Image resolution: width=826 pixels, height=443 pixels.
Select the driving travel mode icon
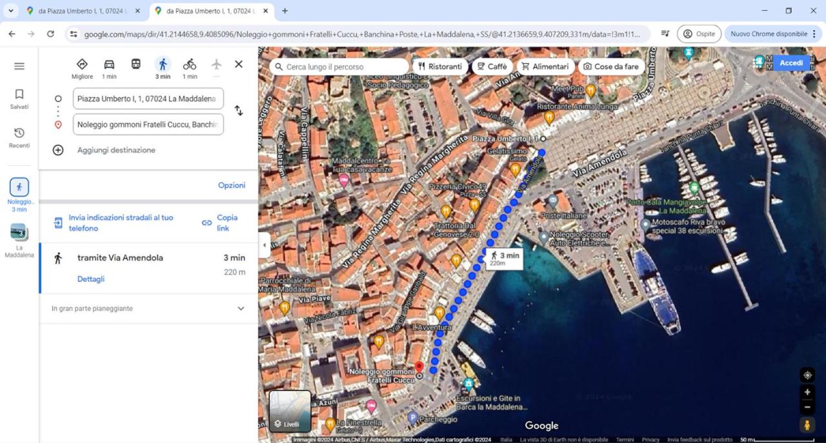109,64
